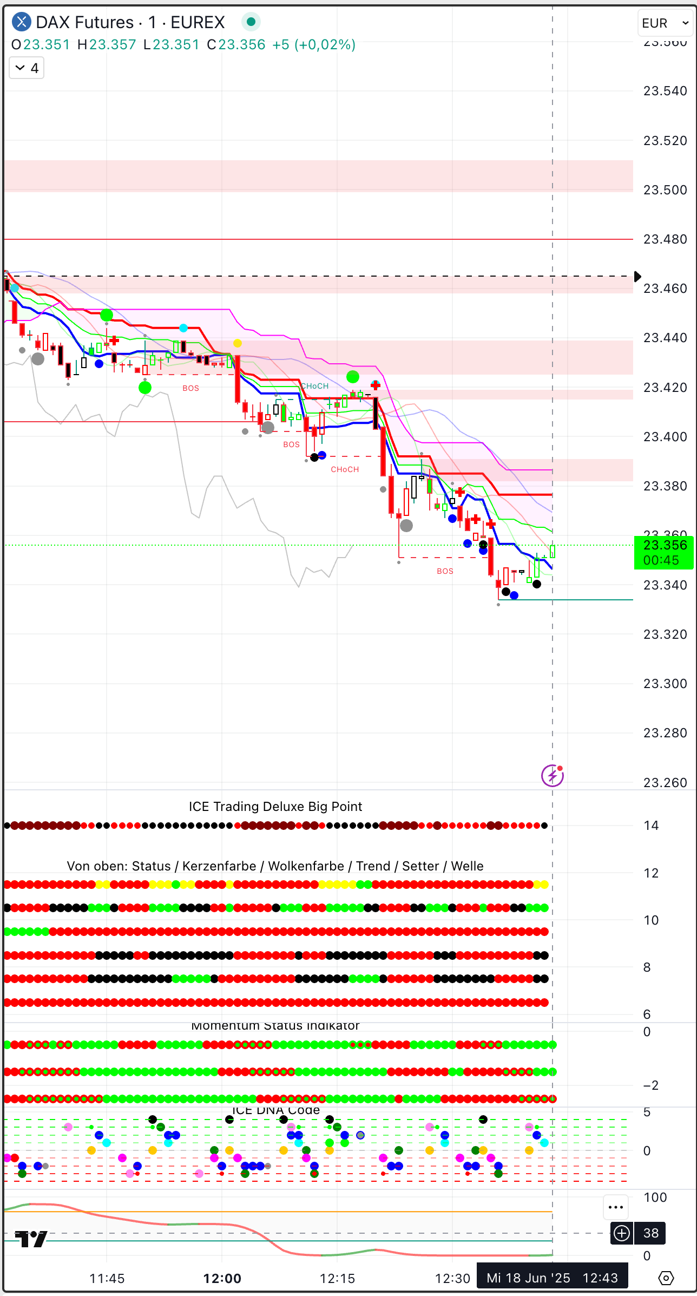Open chart settings hexagon icon
Screen dimensions: 697x1296
(x=666, y=1278)
